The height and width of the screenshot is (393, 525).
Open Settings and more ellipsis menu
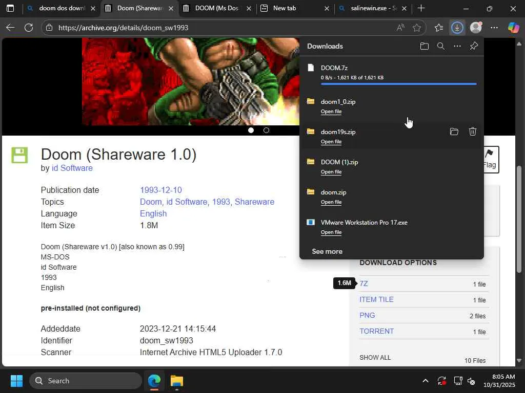pos(494,28)
